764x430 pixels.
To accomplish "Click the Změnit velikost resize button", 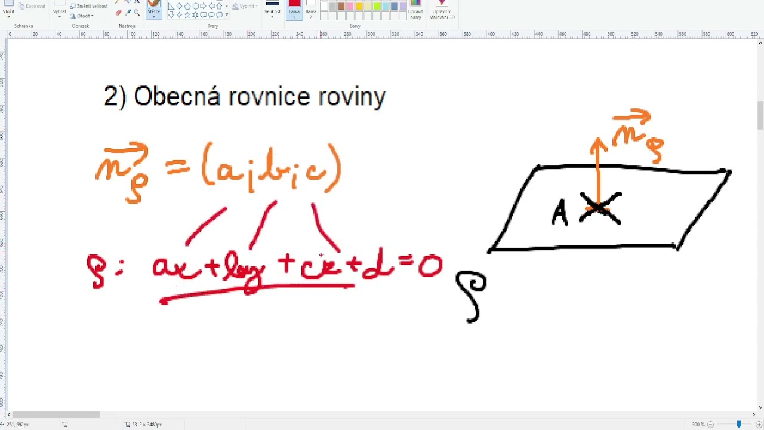I will (x=89, y=6).
